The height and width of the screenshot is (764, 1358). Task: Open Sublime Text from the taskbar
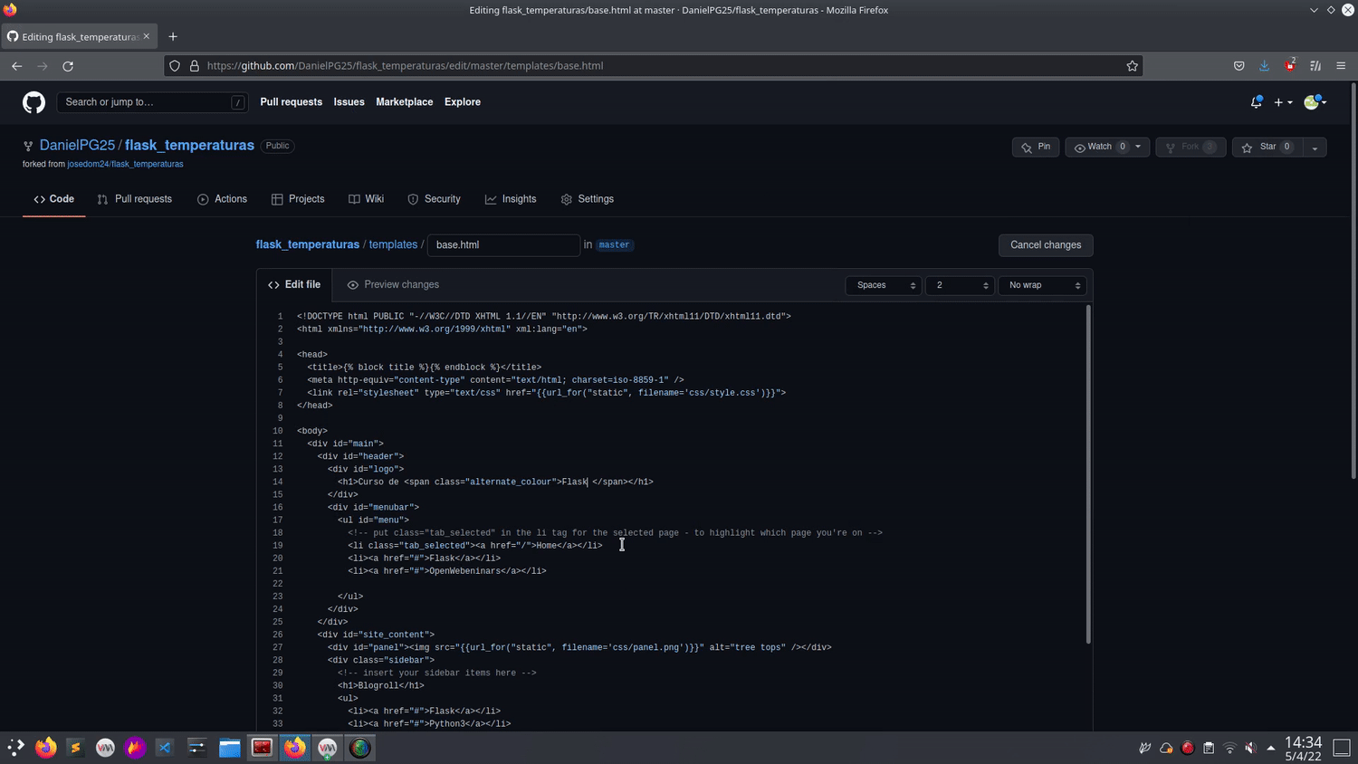click(75, 748)
